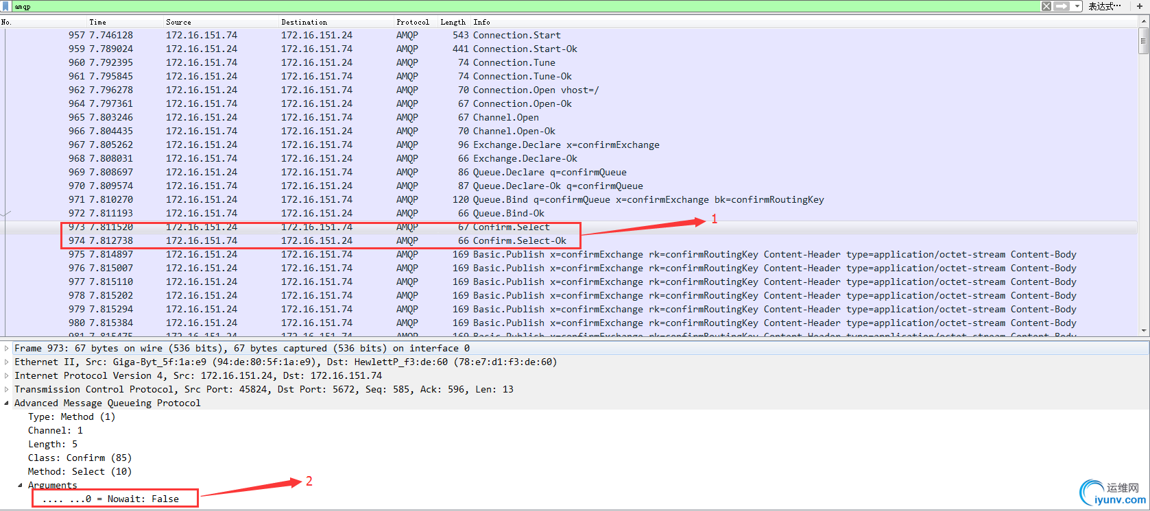Select packet 970 Queue.Declare-Ok

[569, 186]
